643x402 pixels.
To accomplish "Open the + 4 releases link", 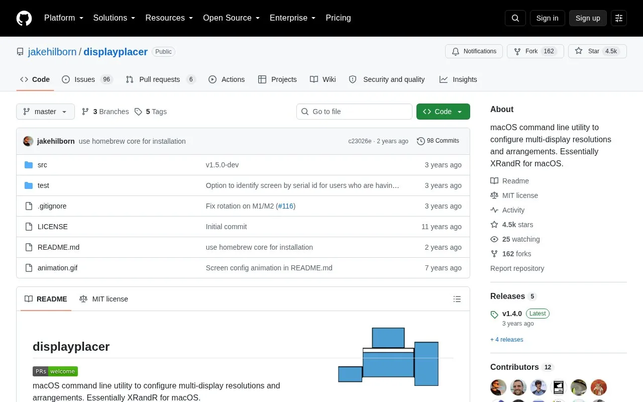I will 507,340.
